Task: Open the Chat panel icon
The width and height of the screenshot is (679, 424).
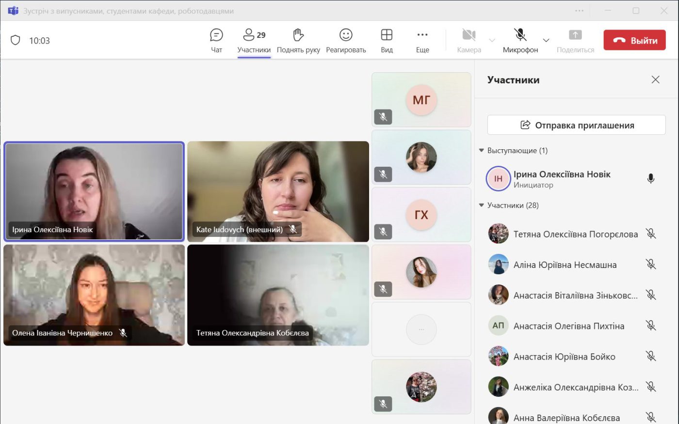Action: 216,35
